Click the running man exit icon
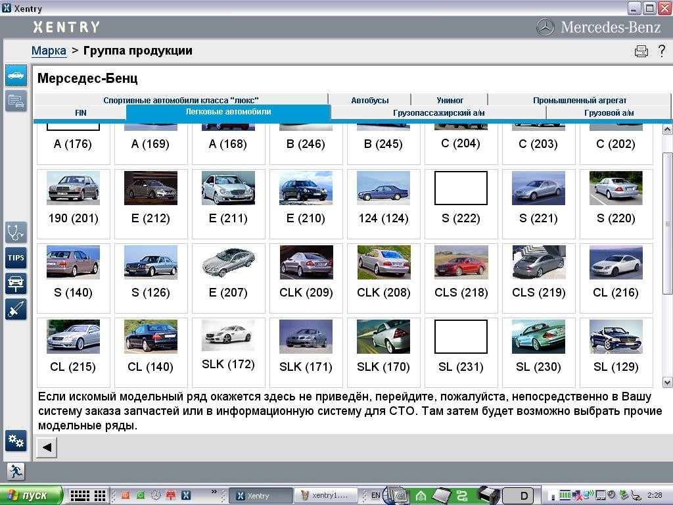The height and width of the screenshot is (505, 673). tap(16, 471)
